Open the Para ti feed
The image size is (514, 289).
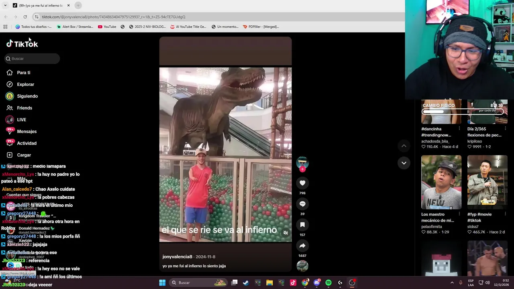pyautogui.click(x=23, y=73)
